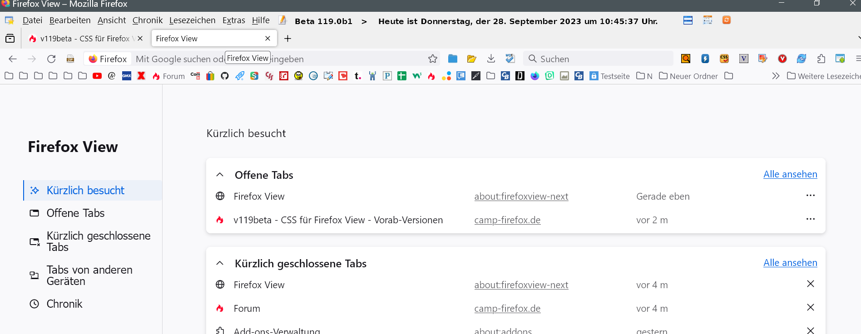Image resolution: width=861 pixels, height=334 pixels.
Task: Open the camp-firefox.de link for Forum
Action: click(507, 309)
